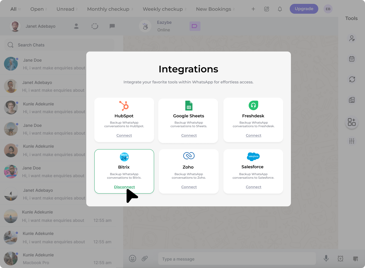Click the HubSpot logo icon

[124, 106]
